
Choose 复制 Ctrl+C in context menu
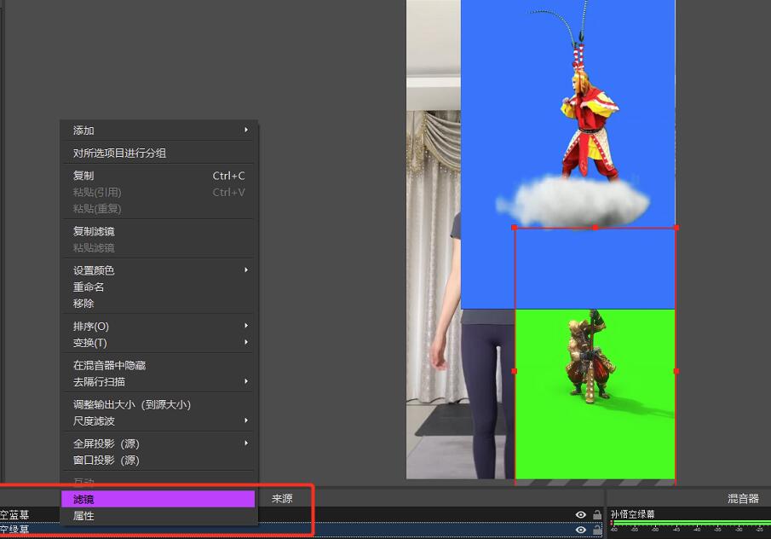(158, 175)
